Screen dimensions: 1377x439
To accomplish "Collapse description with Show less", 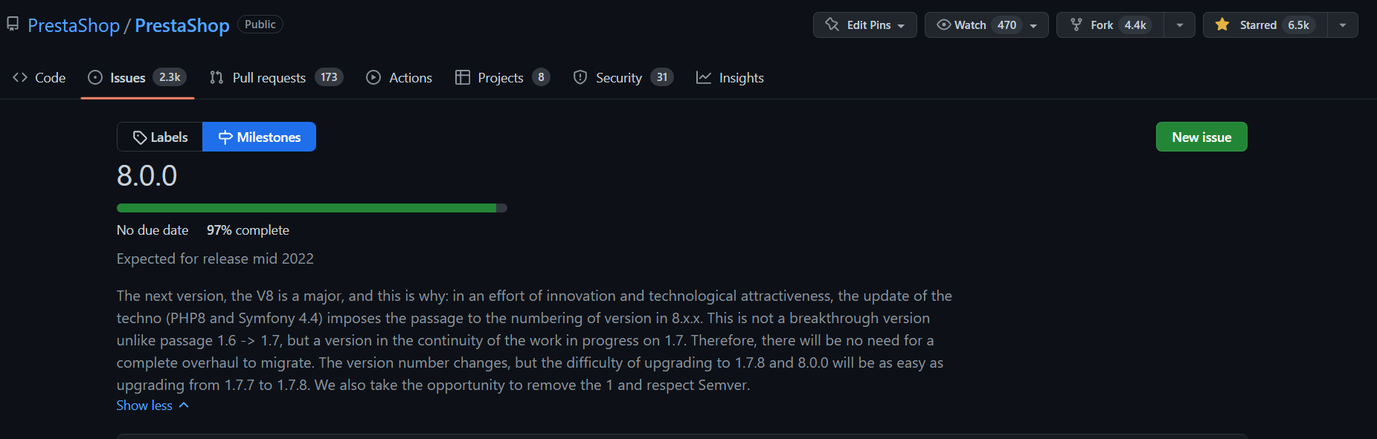I will tap(153, 406).
